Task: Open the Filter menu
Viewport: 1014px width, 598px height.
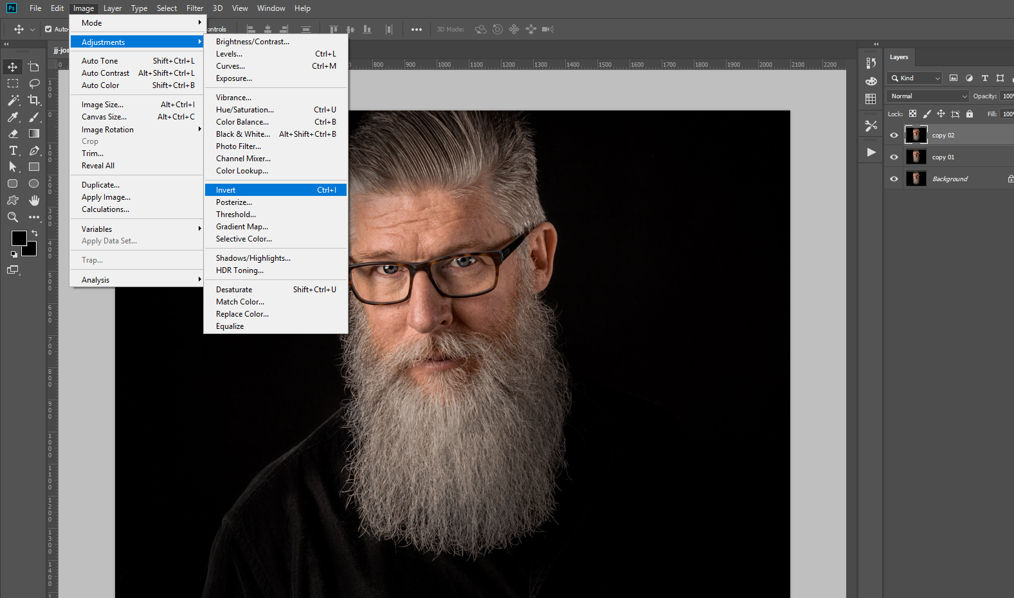Action: point(195,8)
